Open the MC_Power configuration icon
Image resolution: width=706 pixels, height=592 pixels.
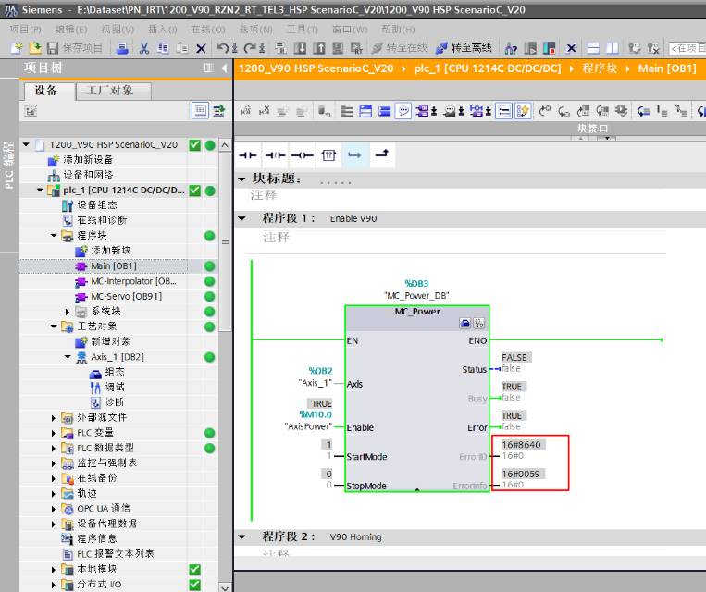pos(465,323)
